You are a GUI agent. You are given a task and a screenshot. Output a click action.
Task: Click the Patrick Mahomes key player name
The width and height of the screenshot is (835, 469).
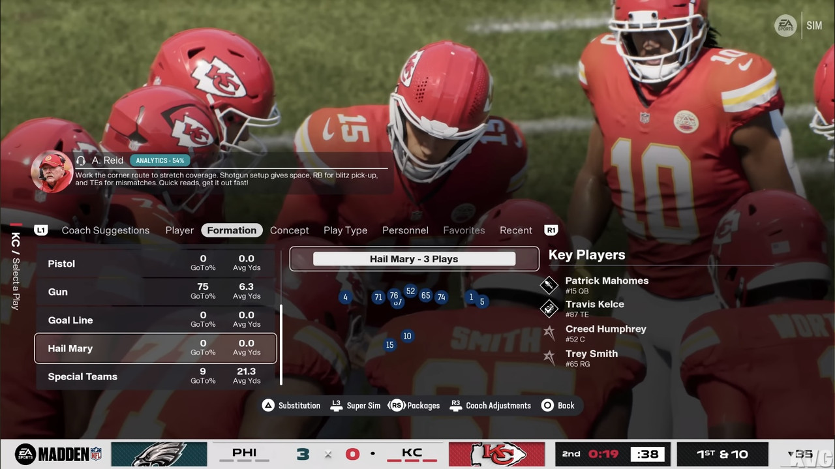coord(607,280)
